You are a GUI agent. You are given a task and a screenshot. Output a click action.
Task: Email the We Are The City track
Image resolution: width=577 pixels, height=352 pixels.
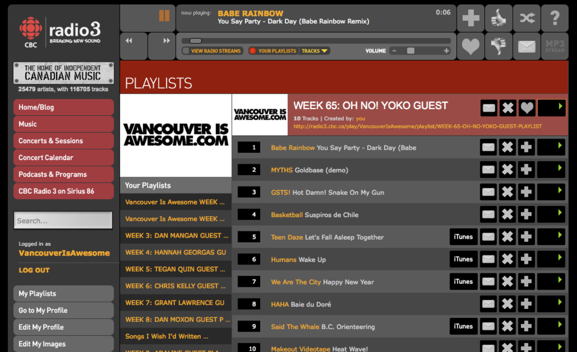pos(488,281)
